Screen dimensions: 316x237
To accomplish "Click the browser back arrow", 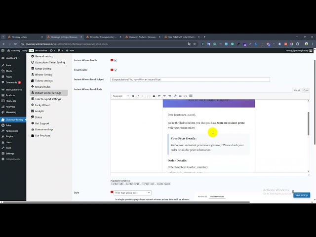I will tap(3, 44).
